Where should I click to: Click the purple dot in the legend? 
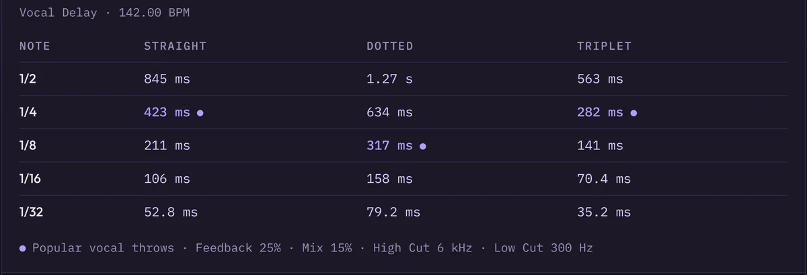coord(22,248)
